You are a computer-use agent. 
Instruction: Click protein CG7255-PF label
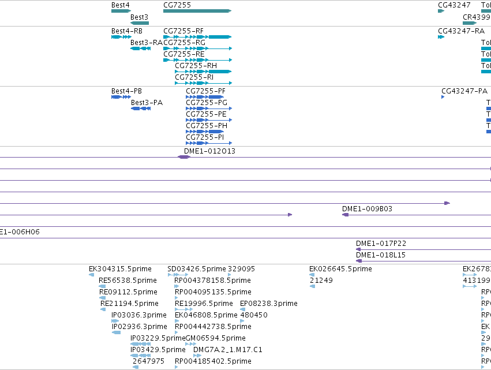(x=206, y=91)
